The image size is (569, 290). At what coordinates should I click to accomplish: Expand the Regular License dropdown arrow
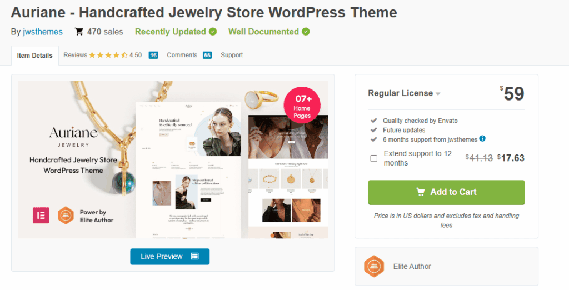click(x=438, y=94)
